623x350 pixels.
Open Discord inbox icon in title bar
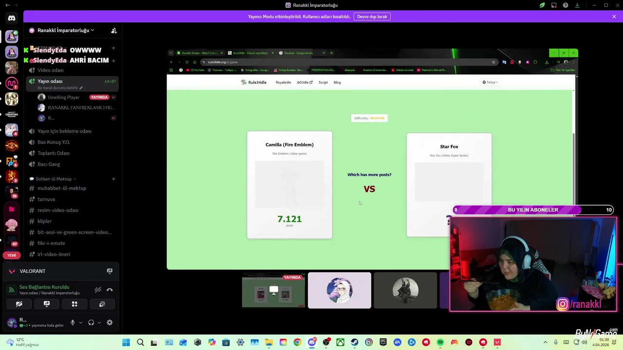pyautogui.click(x=554, y=5)
